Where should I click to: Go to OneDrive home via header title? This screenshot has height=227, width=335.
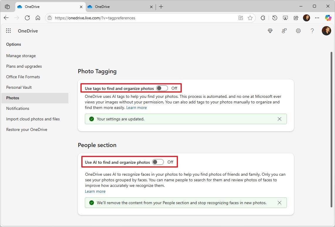click(x=28, y=31)
